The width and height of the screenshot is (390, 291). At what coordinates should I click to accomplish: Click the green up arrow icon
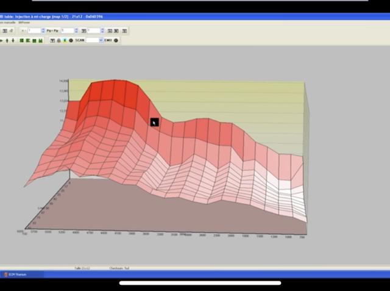point(7,40)
